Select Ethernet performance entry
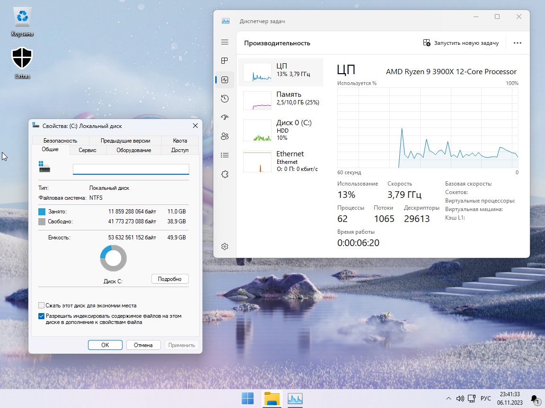Screen dimensions: 545x408 281,161
